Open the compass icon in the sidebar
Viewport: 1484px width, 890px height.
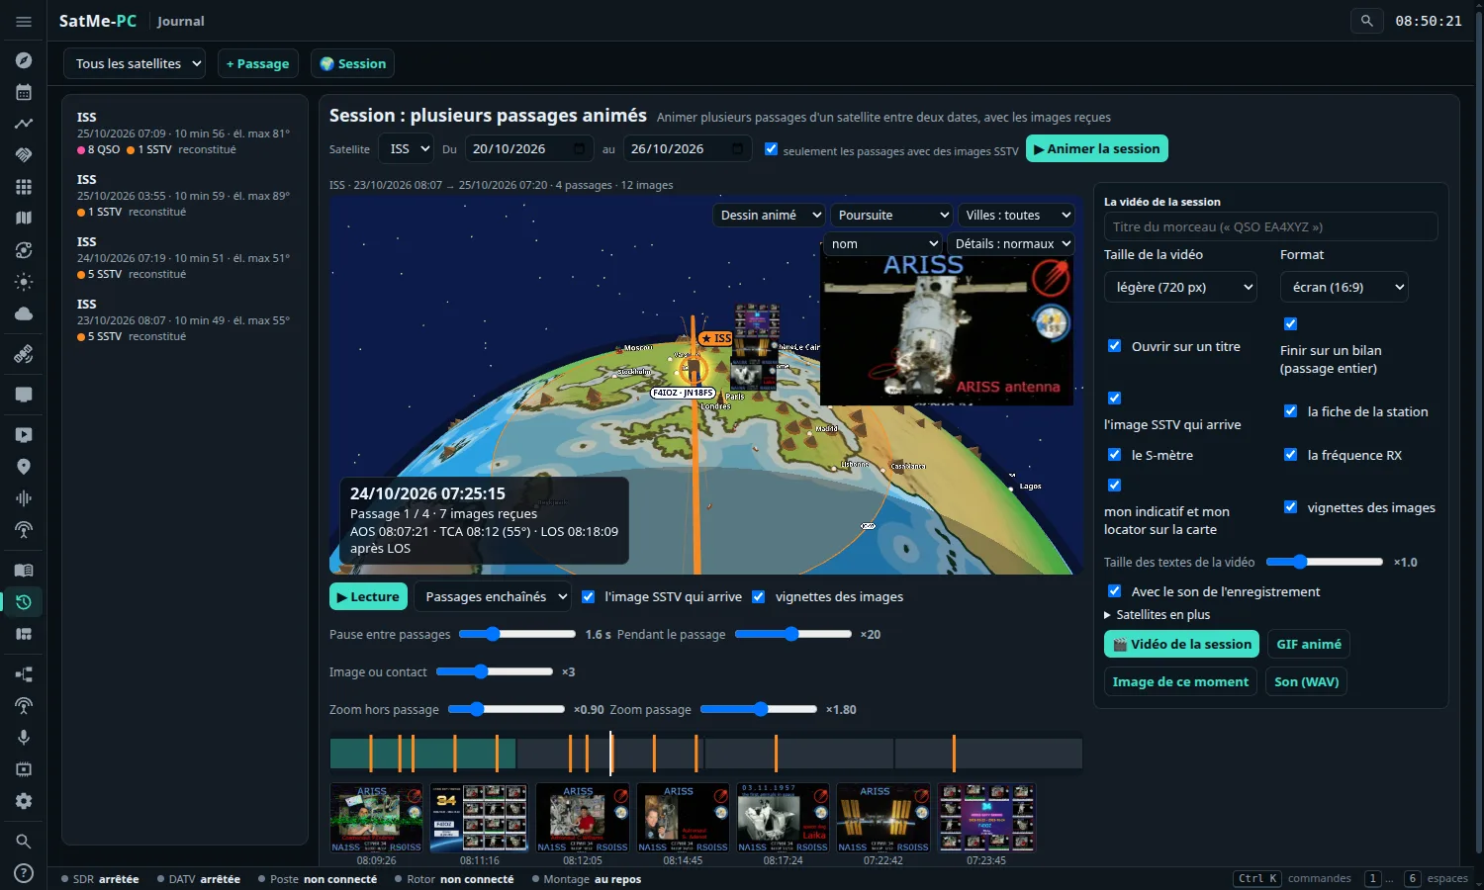(24, 60)
